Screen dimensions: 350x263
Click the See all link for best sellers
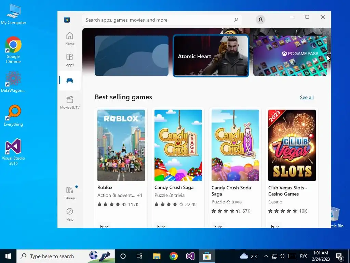(307, 97)
